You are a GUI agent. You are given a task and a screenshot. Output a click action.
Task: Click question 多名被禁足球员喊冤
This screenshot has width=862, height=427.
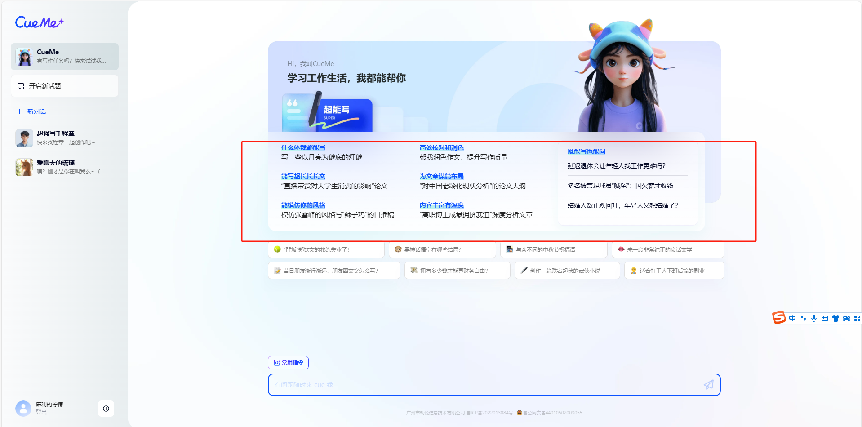620,186
